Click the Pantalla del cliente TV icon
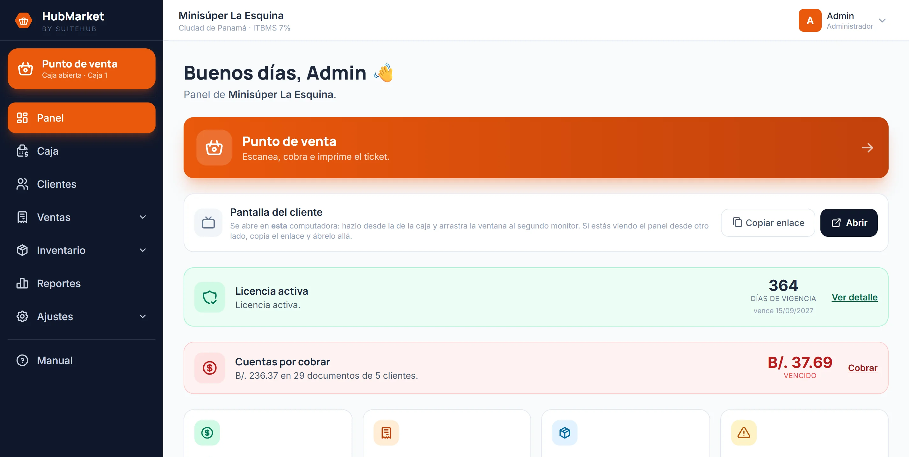 click(208, 223)
